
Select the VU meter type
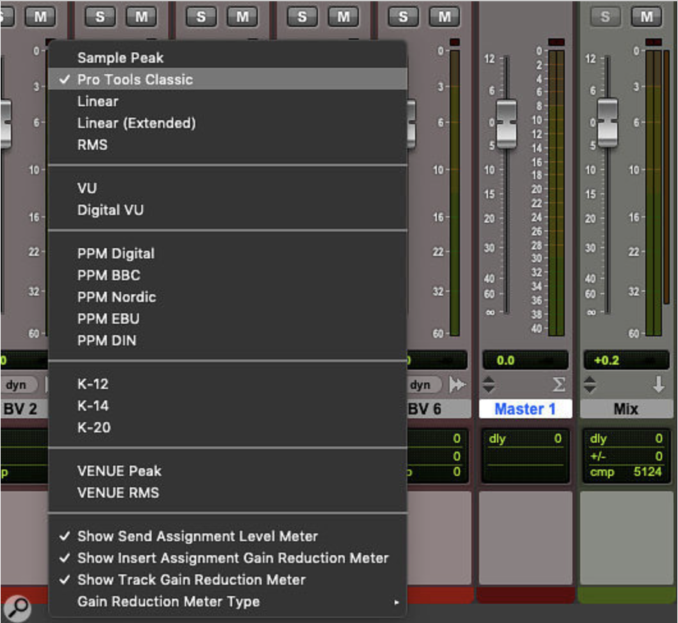[228, 188]
